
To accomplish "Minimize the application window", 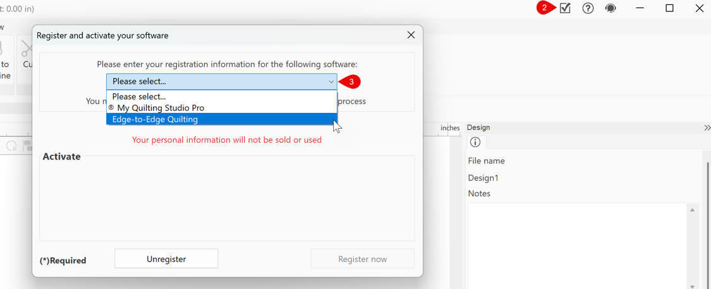I will [x=640, y=8].
